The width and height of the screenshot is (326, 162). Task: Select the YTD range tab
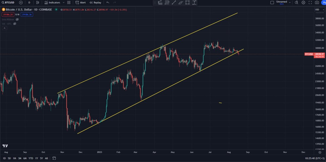(31, 158)
